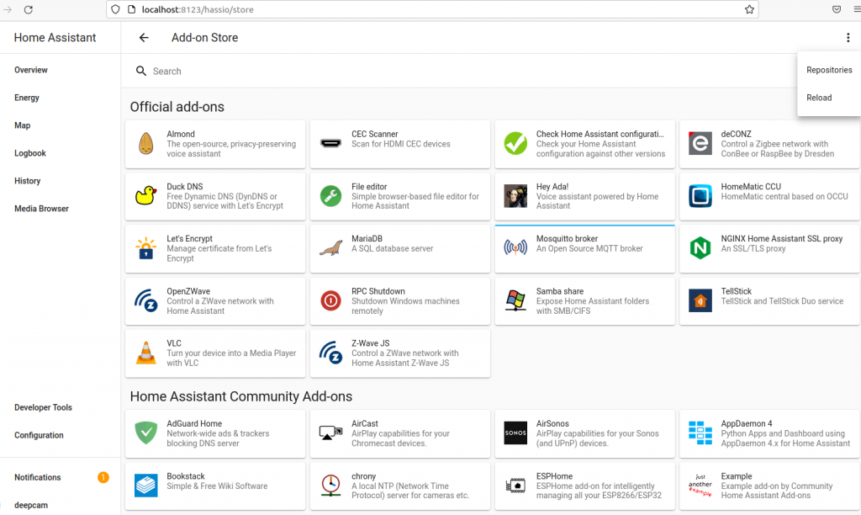Click the TellStick house icon
This screenshot has width=861, height=515.
(700, 300)
